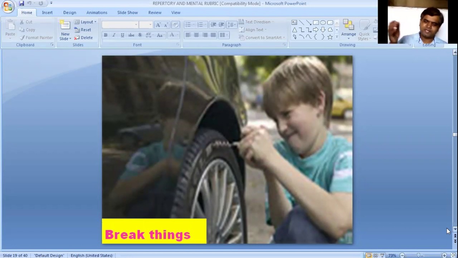Open the Insert ribbon tab
The width and height of the screenshot is (458, 258).
tap(47, 13)
